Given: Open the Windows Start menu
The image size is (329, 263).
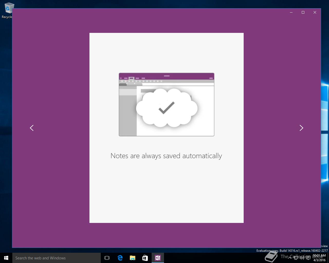Looking at the screenshot, I should 6,258.
